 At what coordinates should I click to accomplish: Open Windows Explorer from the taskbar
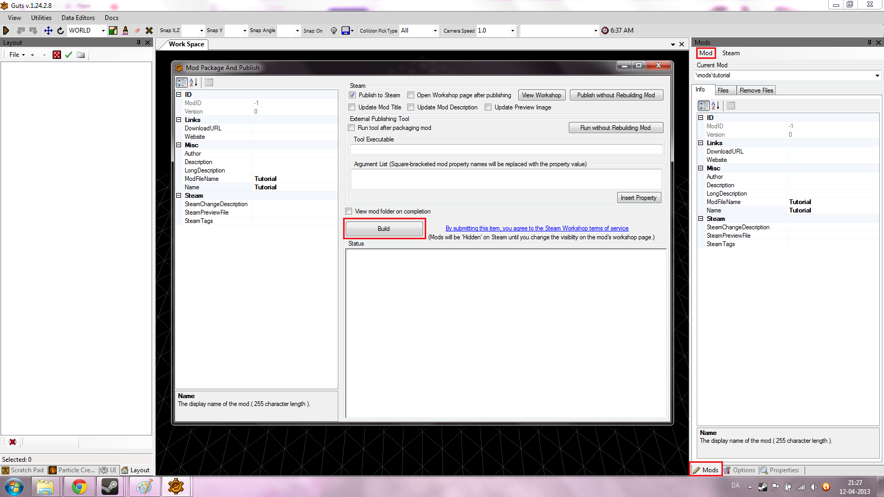(x=45, y=487)
